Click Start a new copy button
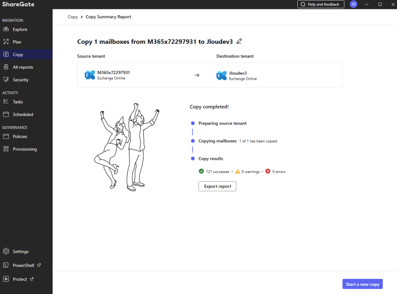This screenshot has height=294, width=397. (x=362, y=284)
